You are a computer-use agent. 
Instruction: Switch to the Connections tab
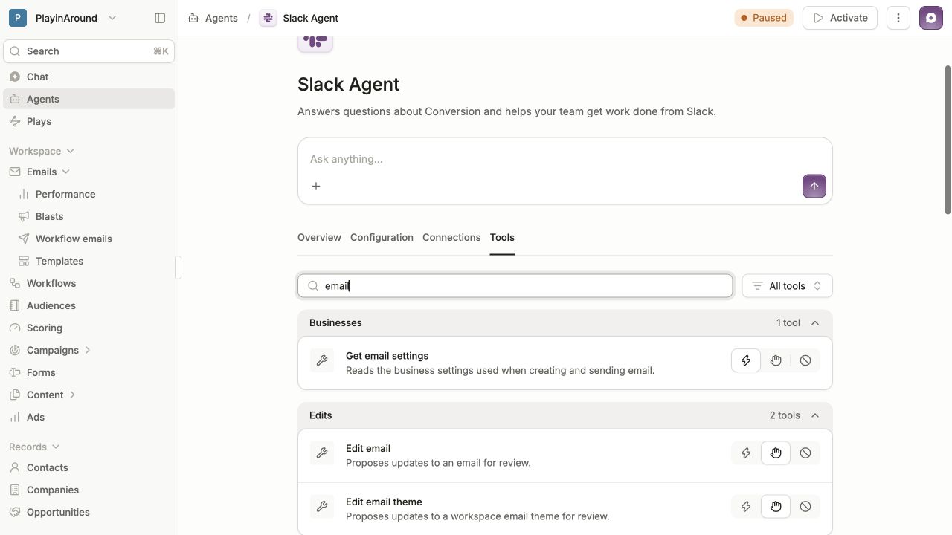(451, 237)
